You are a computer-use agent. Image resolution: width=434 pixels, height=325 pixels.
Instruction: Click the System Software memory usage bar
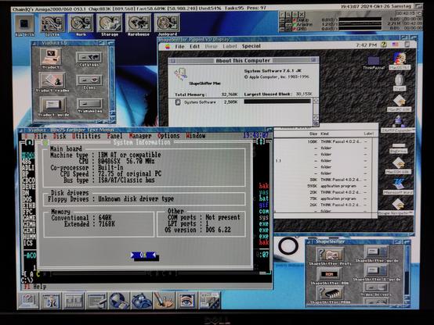[x=277, y=102]
